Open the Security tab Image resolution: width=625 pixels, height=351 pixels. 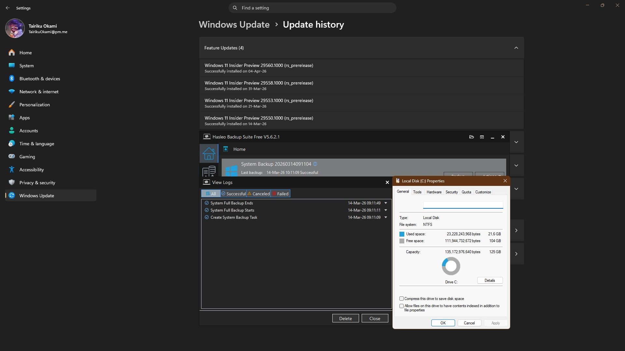coord(451,192)
